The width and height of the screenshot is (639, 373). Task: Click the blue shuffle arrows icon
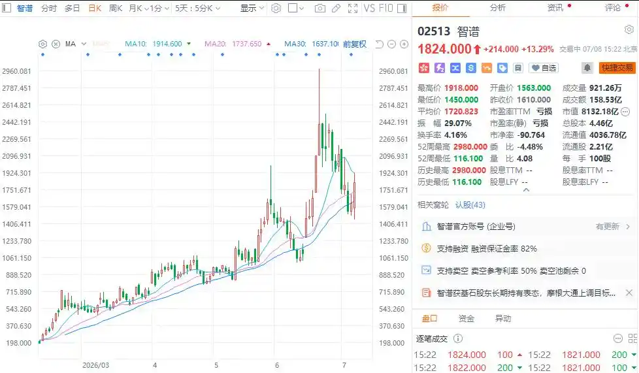tap(455, 68)
